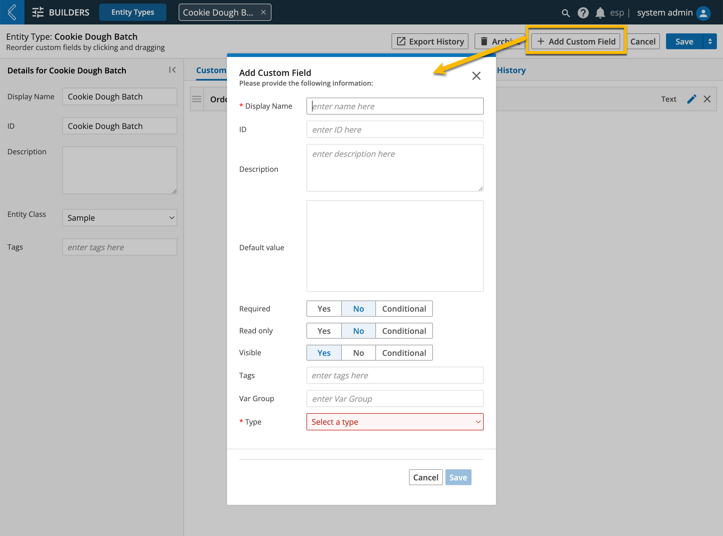
Task: Open the Entity Class dropdown
Action: tap(120, 218)
